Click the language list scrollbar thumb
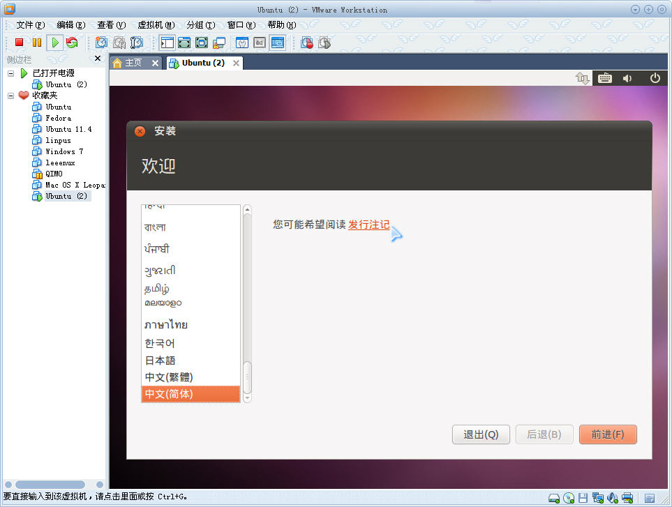 (247, 377)
